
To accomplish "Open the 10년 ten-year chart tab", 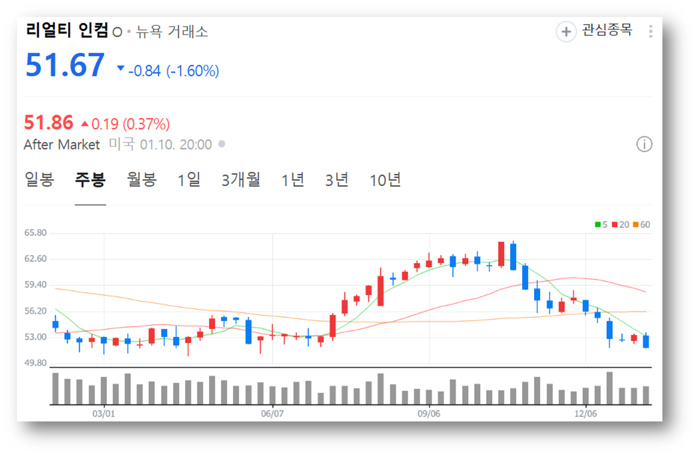I will pyautogui.click(x=385, y=180).
